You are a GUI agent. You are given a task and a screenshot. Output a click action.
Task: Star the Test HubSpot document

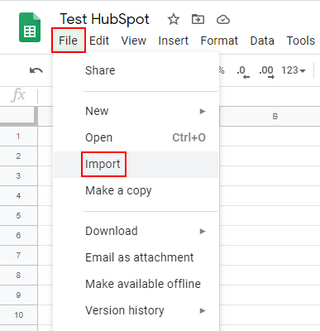click(x=174, y=20)
